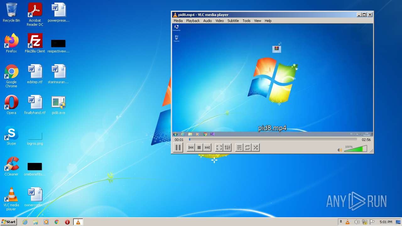
Task: Select the Recycle Bin desktop icon
Action: (x=11, y=13)
